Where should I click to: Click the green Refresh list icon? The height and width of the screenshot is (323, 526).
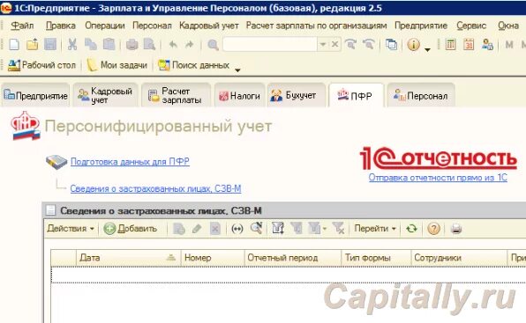point(411,229)
